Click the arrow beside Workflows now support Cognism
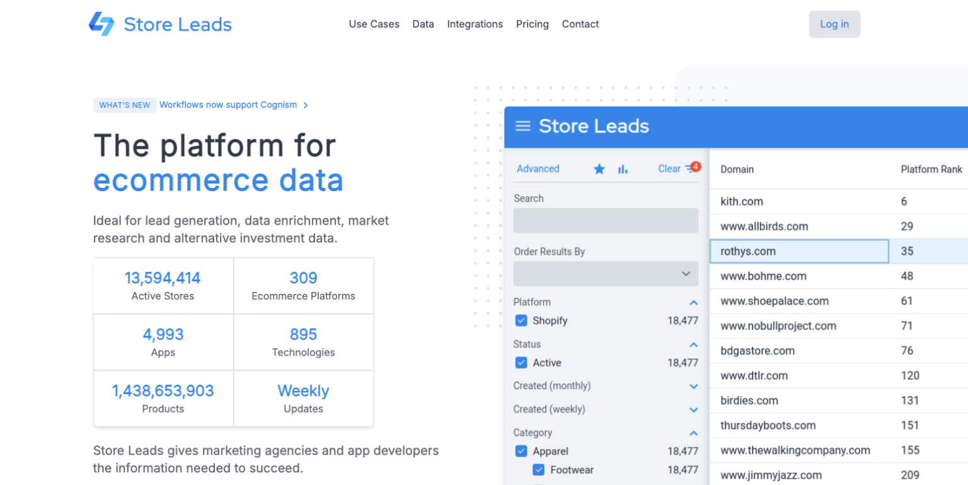This screenshot has height=485, width=968. click(306, 105)
